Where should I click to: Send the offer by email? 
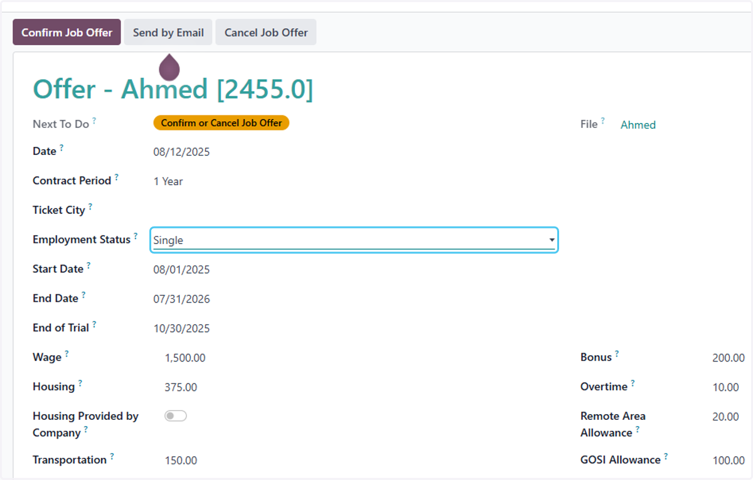[168, 32]
